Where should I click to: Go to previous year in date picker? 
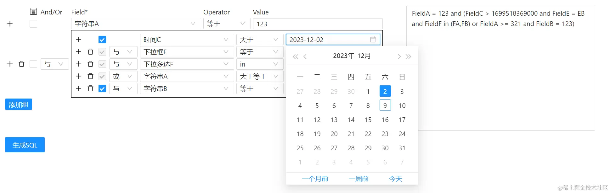[x=295, y=56]
